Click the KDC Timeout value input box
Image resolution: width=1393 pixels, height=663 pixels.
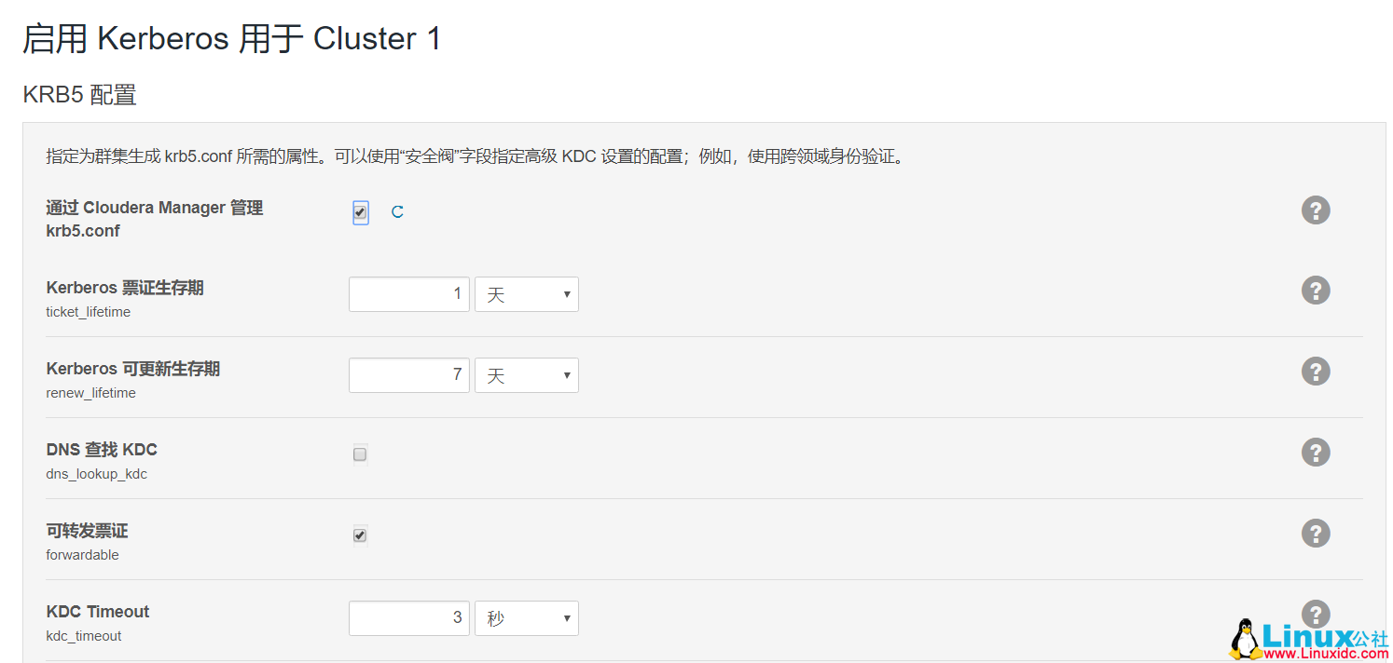tap(408, 617)
